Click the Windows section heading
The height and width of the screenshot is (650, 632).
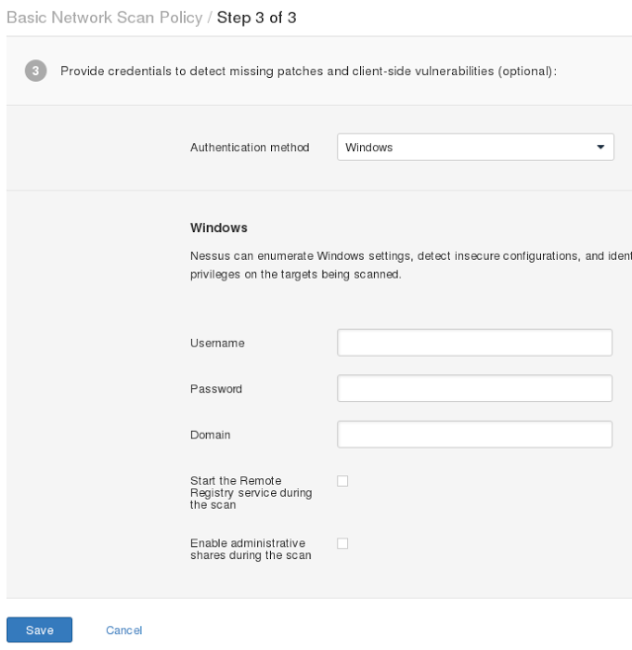point(219,227)
